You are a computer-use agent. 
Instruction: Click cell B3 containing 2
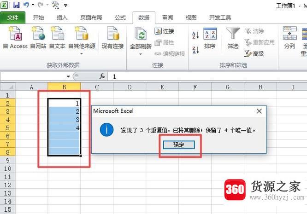(64, 111)
